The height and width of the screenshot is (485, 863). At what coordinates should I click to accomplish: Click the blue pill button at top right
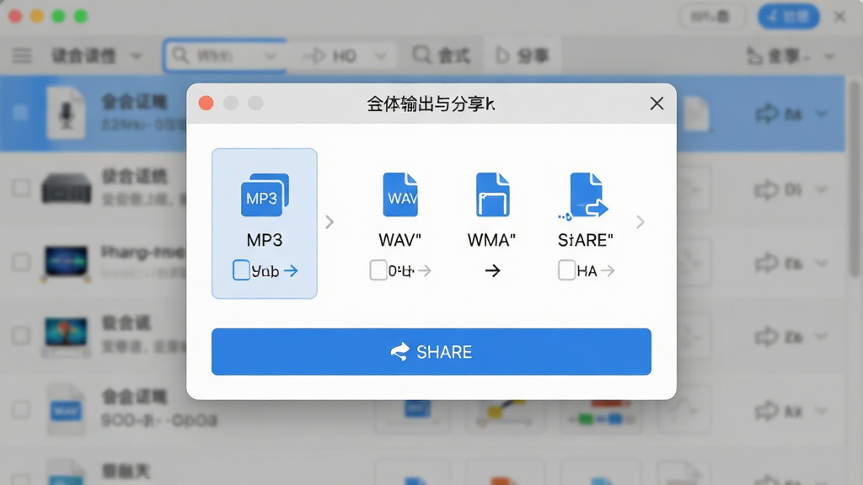[788, 17]
